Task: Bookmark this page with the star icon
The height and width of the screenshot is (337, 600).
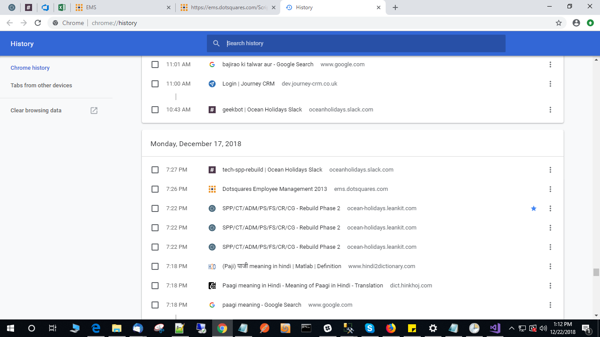Action: pos(559,23)
